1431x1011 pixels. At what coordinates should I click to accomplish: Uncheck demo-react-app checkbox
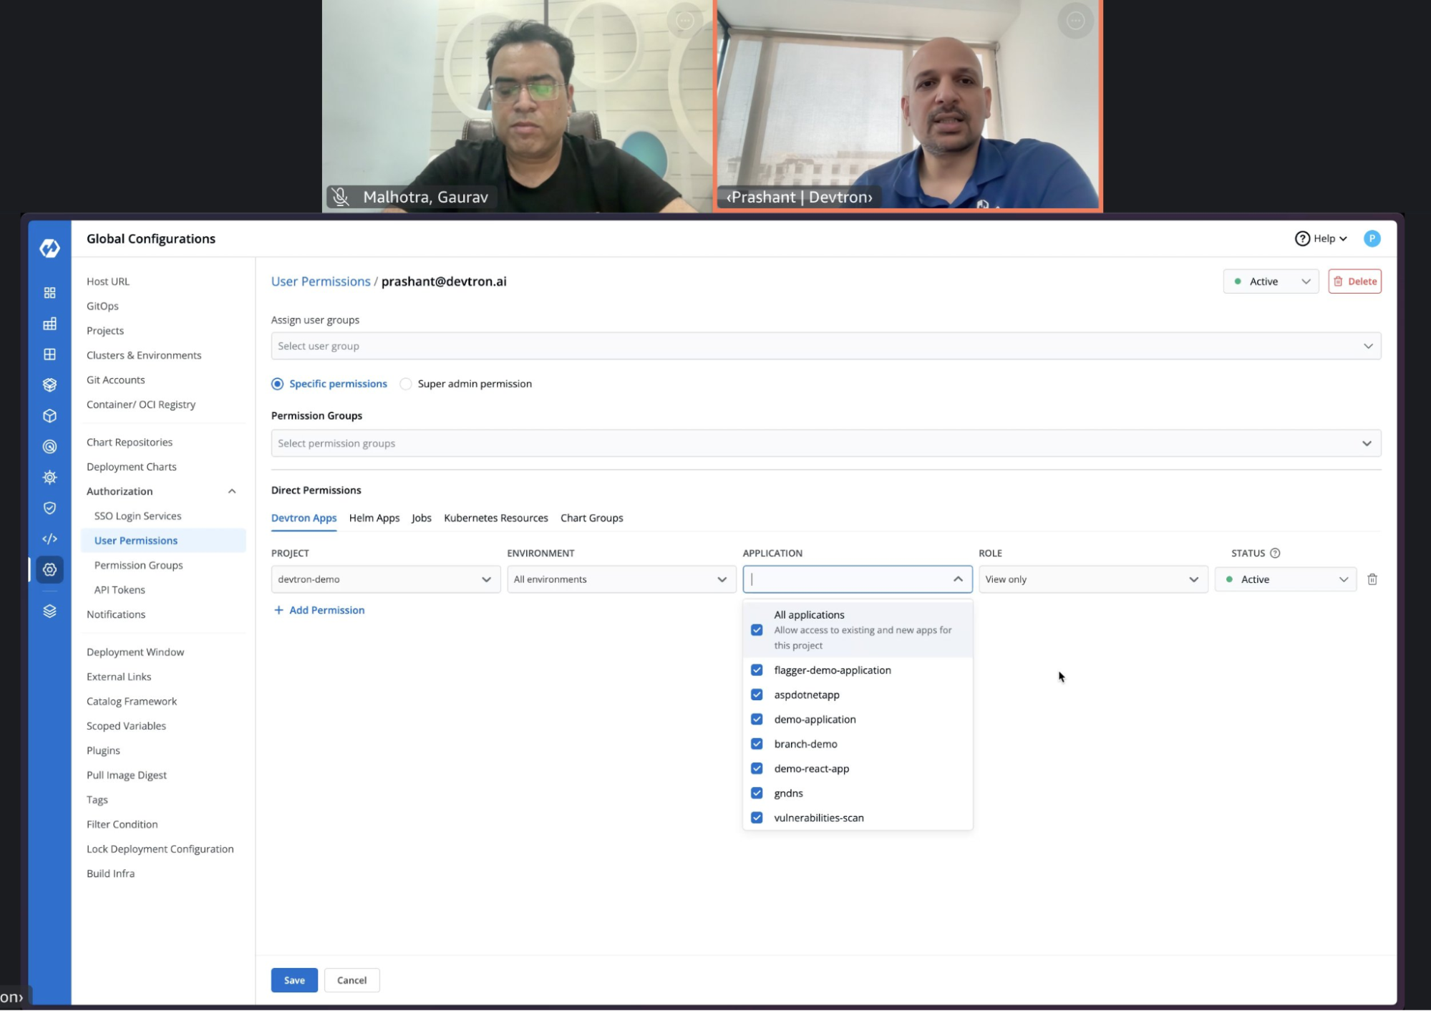pos(756,768)
